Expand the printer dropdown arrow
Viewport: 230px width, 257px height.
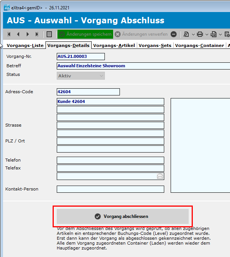207,35
